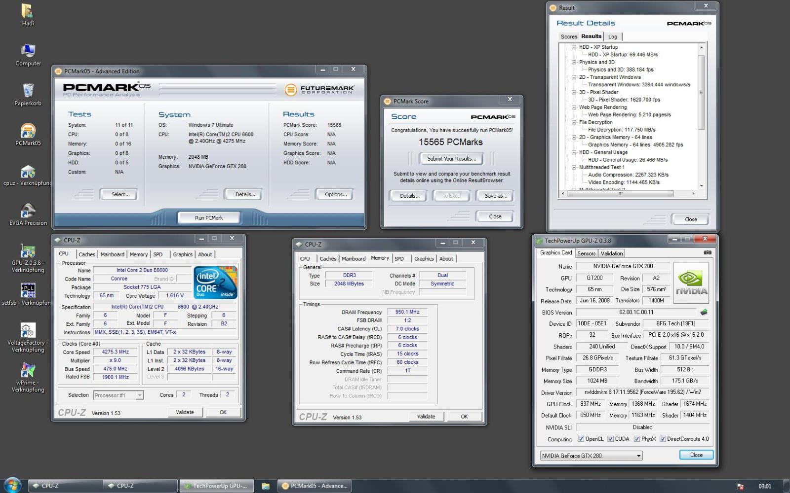Switch to PCMark05 taskbar button
The width and height of the screenshot is (790, 493).
pos(315,486)
